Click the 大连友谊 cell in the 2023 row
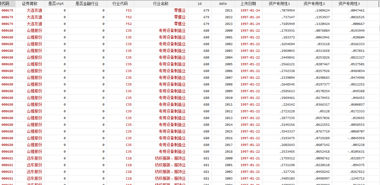The width and height of the screenshot is (380, 185). [34, 24]
